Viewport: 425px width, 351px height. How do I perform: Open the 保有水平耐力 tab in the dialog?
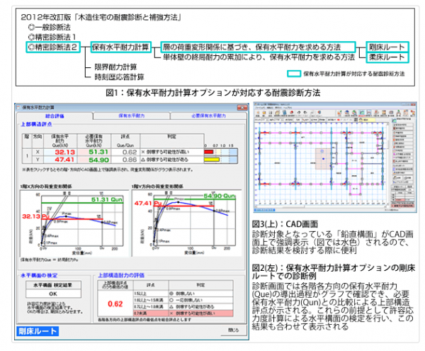(x=132, y=116)
